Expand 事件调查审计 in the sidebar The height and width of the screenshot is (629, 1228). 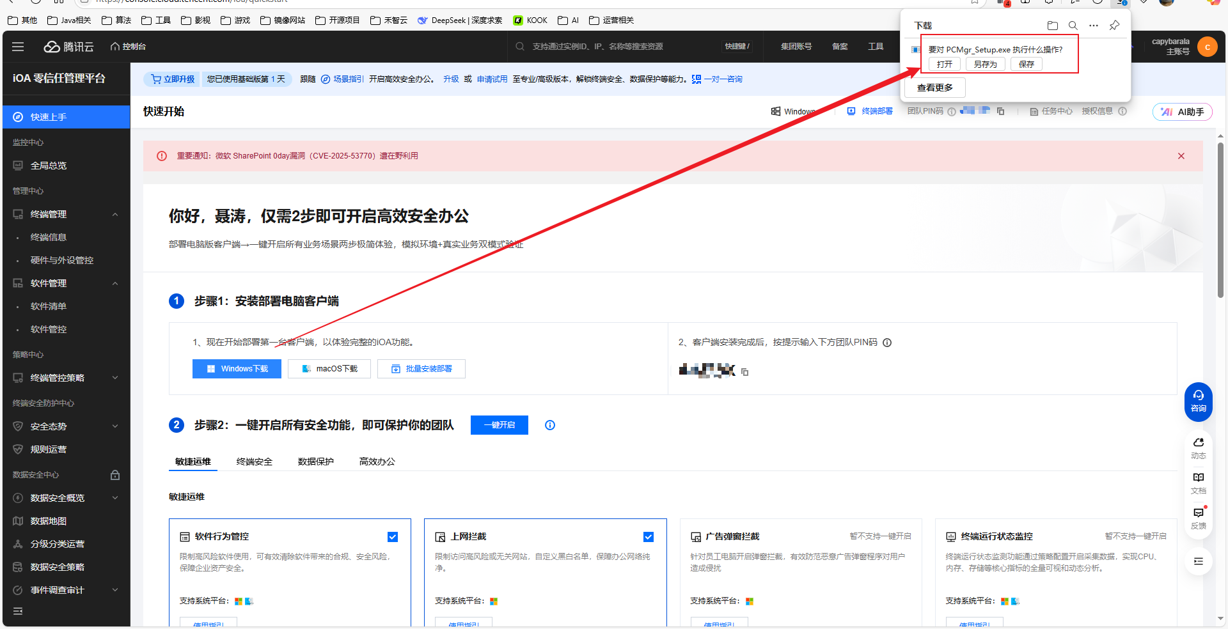(x=115, y=590)
